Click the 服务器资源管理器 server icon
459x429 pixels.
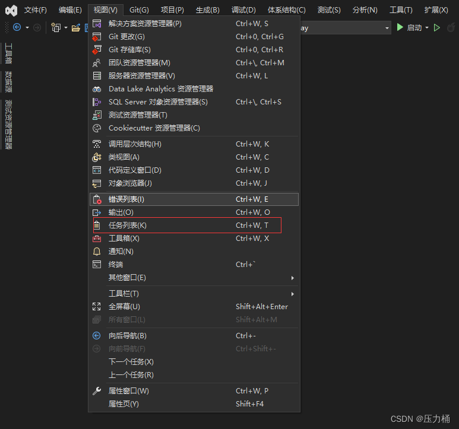pos(97,76)
